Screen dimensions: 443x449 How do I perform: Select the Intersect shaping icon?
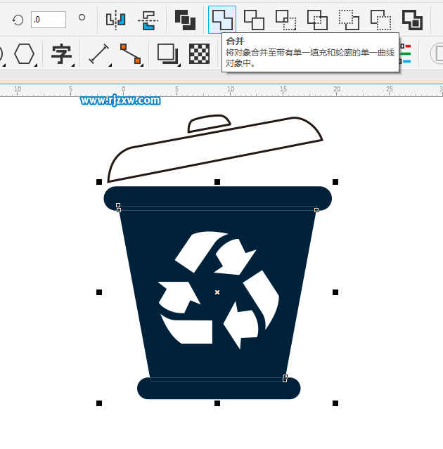point(285,19)
